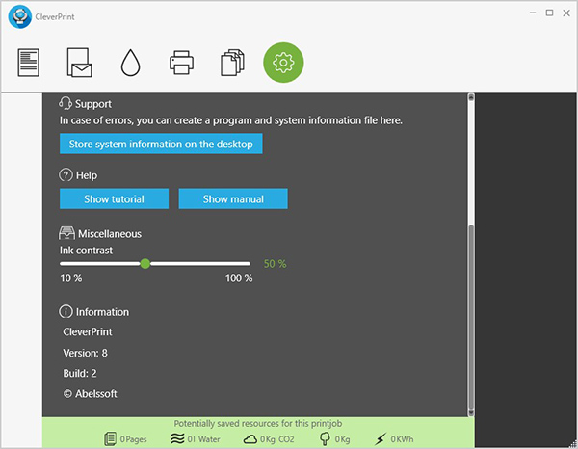Select the ink-saving droplet icon
Viewport: 578px width, 449px height.
tap(130, 63)
